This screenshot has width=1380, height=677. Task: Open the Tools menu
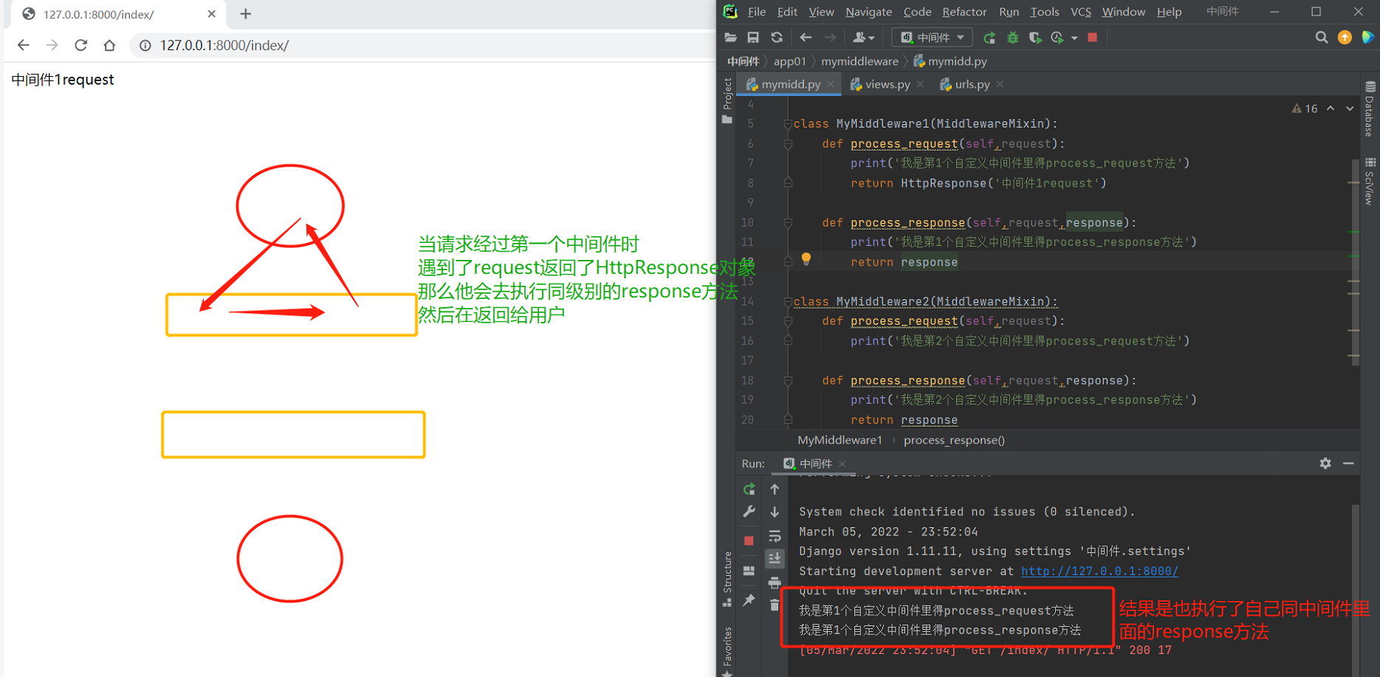pos(1044,12)
